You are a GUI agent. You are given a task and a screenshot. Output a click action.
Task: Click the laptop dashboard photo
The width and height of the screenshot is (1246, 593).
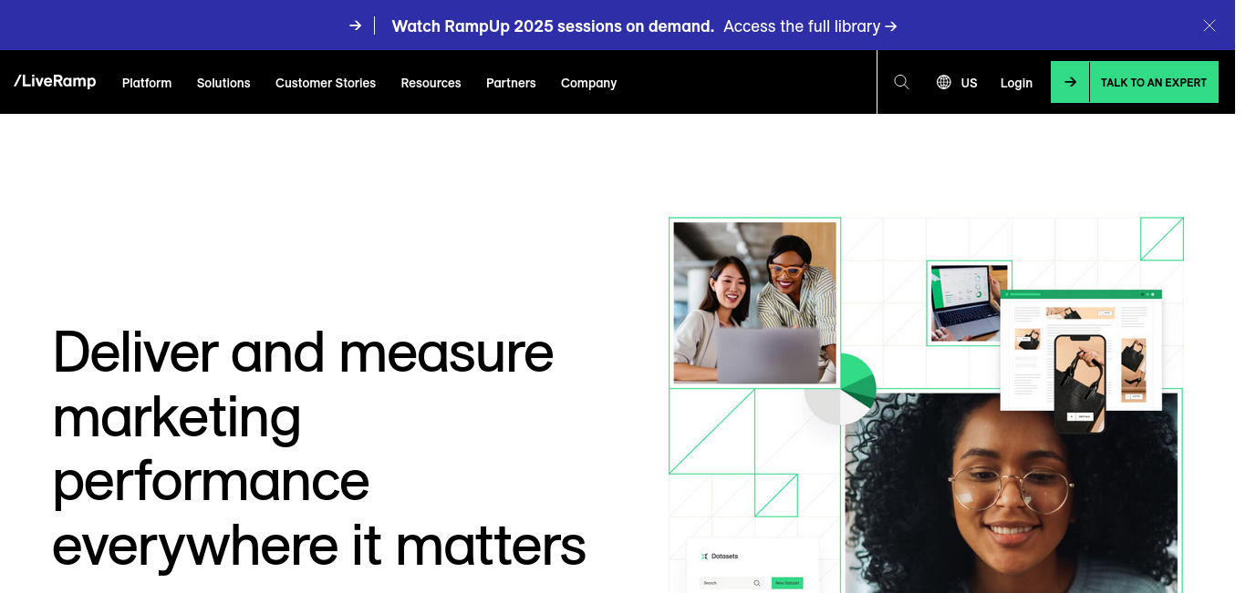tap(969, 303)
